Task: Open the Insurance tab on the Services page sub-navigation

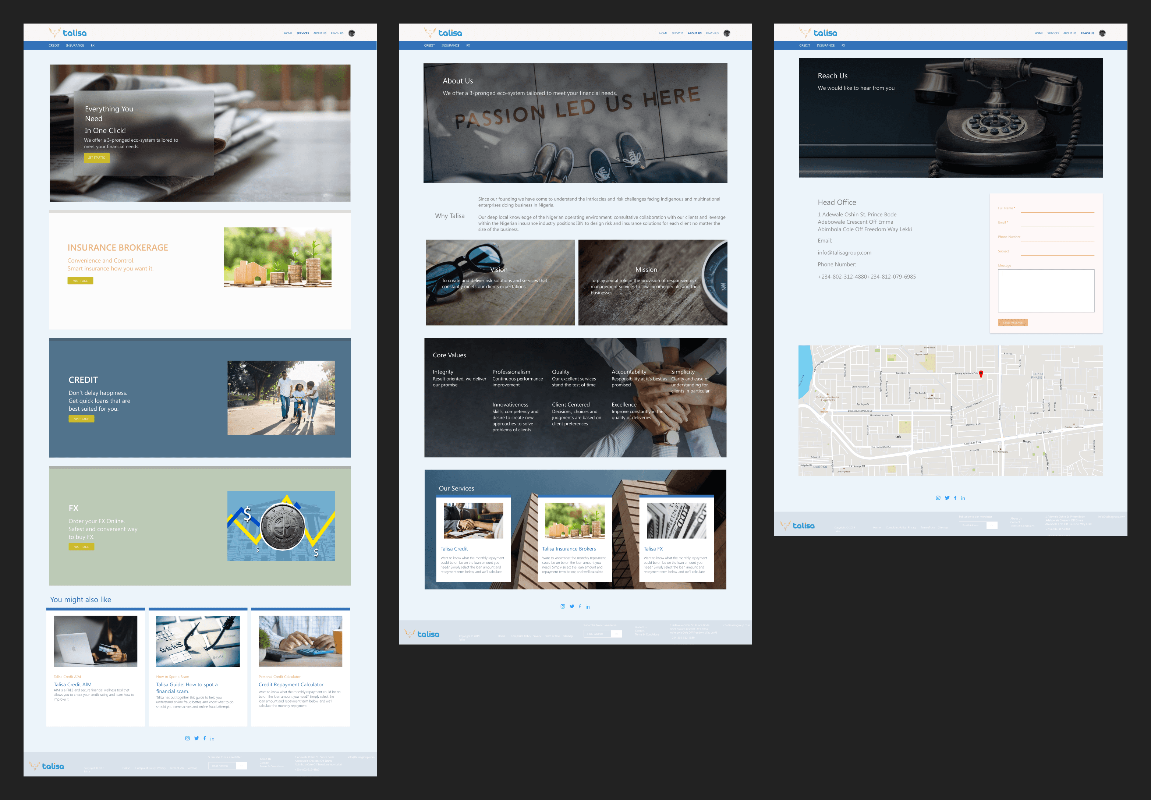Action: 75,46
